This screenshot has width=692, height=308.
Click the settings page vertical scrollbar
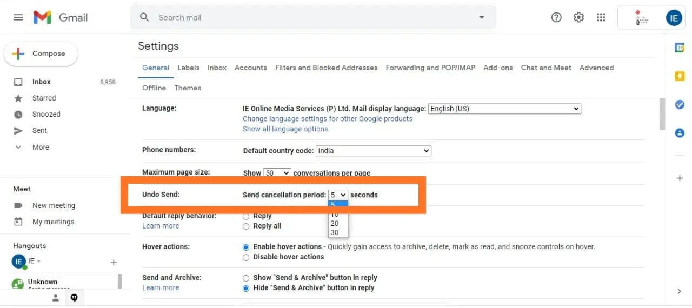coord(662,114)
